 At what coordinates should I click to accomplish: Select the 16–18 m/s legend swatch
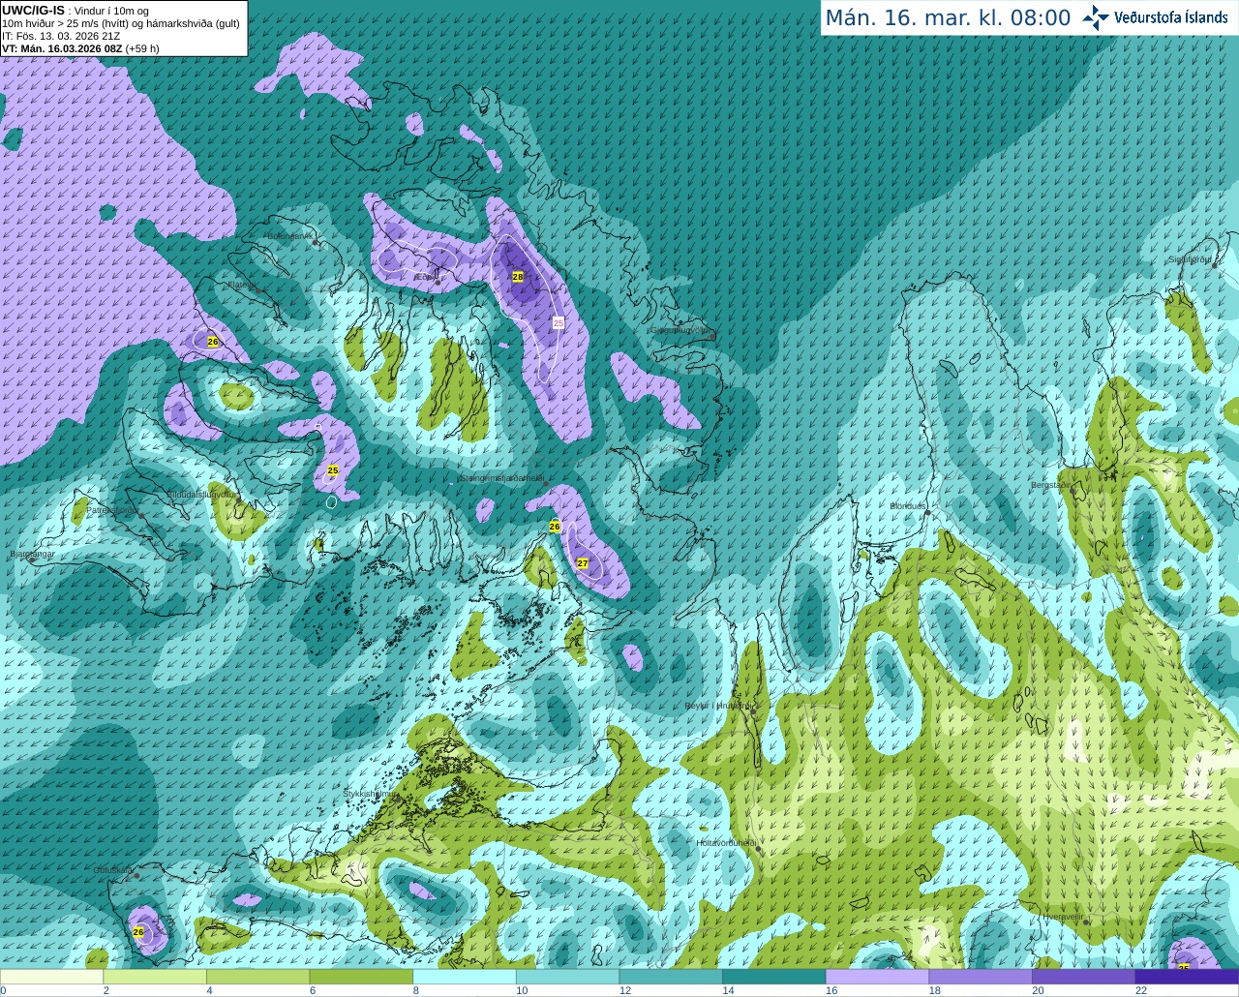pos(877,977)
